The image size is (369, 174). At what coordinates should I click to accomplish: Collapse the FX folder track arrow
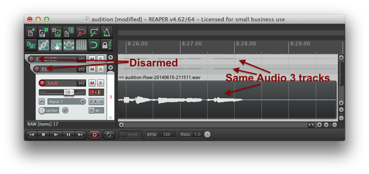[110, 68]
